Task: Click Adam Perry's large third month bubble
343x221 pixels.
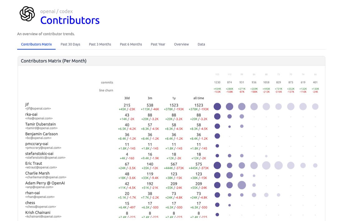Action: pos(242,185)
